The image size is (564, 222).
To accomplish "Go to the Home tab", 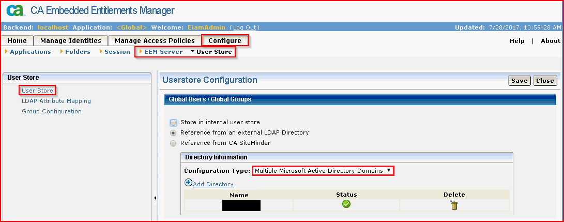I will [17, 41].
